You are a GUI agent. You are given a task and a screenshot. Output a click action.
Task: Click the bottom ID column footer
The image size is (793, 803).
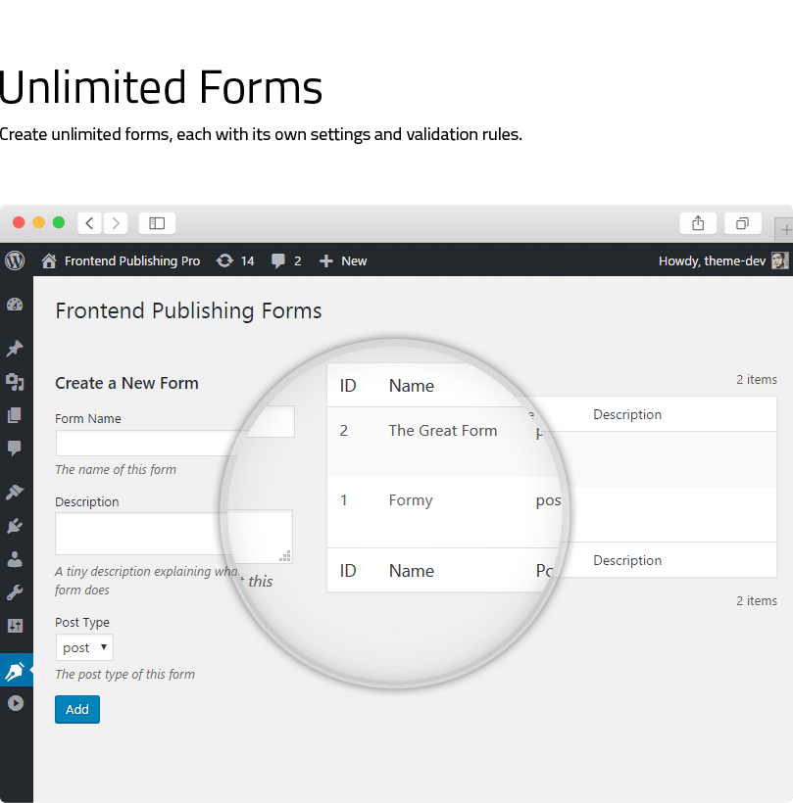tap(348, 571)
